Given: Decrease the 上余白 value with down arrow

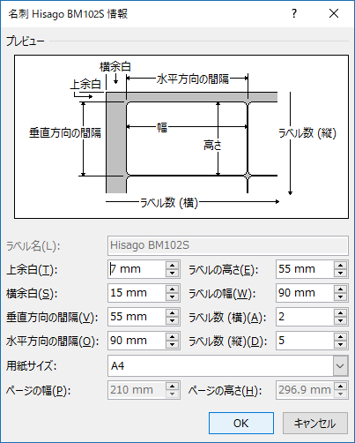Looking at the screenshot, I should (172, 273).
